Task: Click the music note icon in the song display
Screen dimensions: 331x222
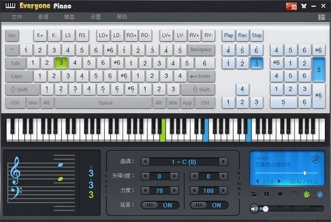Action: coord(316,159)
